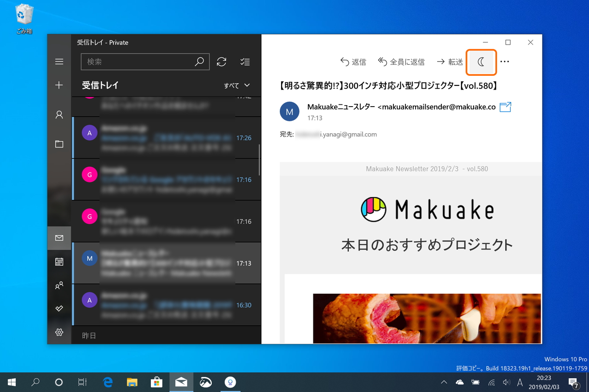Open the folders list icon
Screen dimensions: 589x392
pyautogui.click(x=59, y=144)
